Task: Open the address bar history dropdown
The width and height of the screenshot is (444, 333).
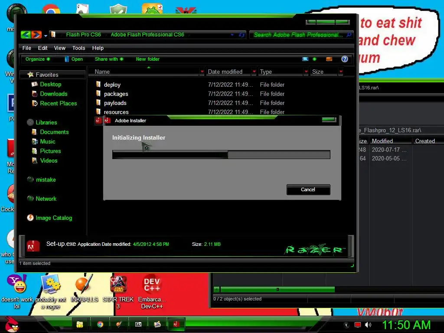Action: [x=232, y=35]
